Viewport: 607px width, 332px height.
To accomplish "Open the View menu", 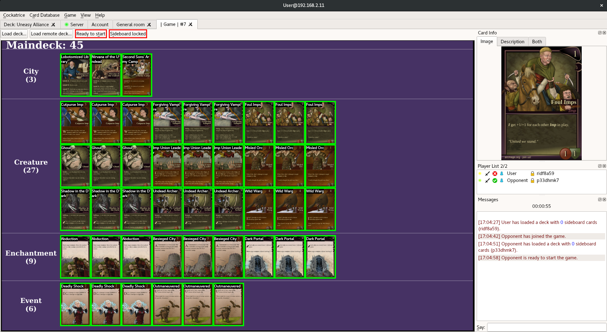I will coord(85,15).
